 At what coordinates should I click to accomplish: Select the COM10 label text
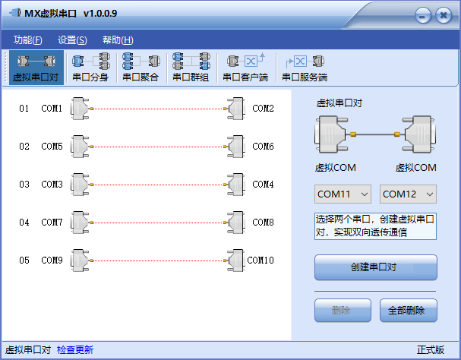pos(260,261)
